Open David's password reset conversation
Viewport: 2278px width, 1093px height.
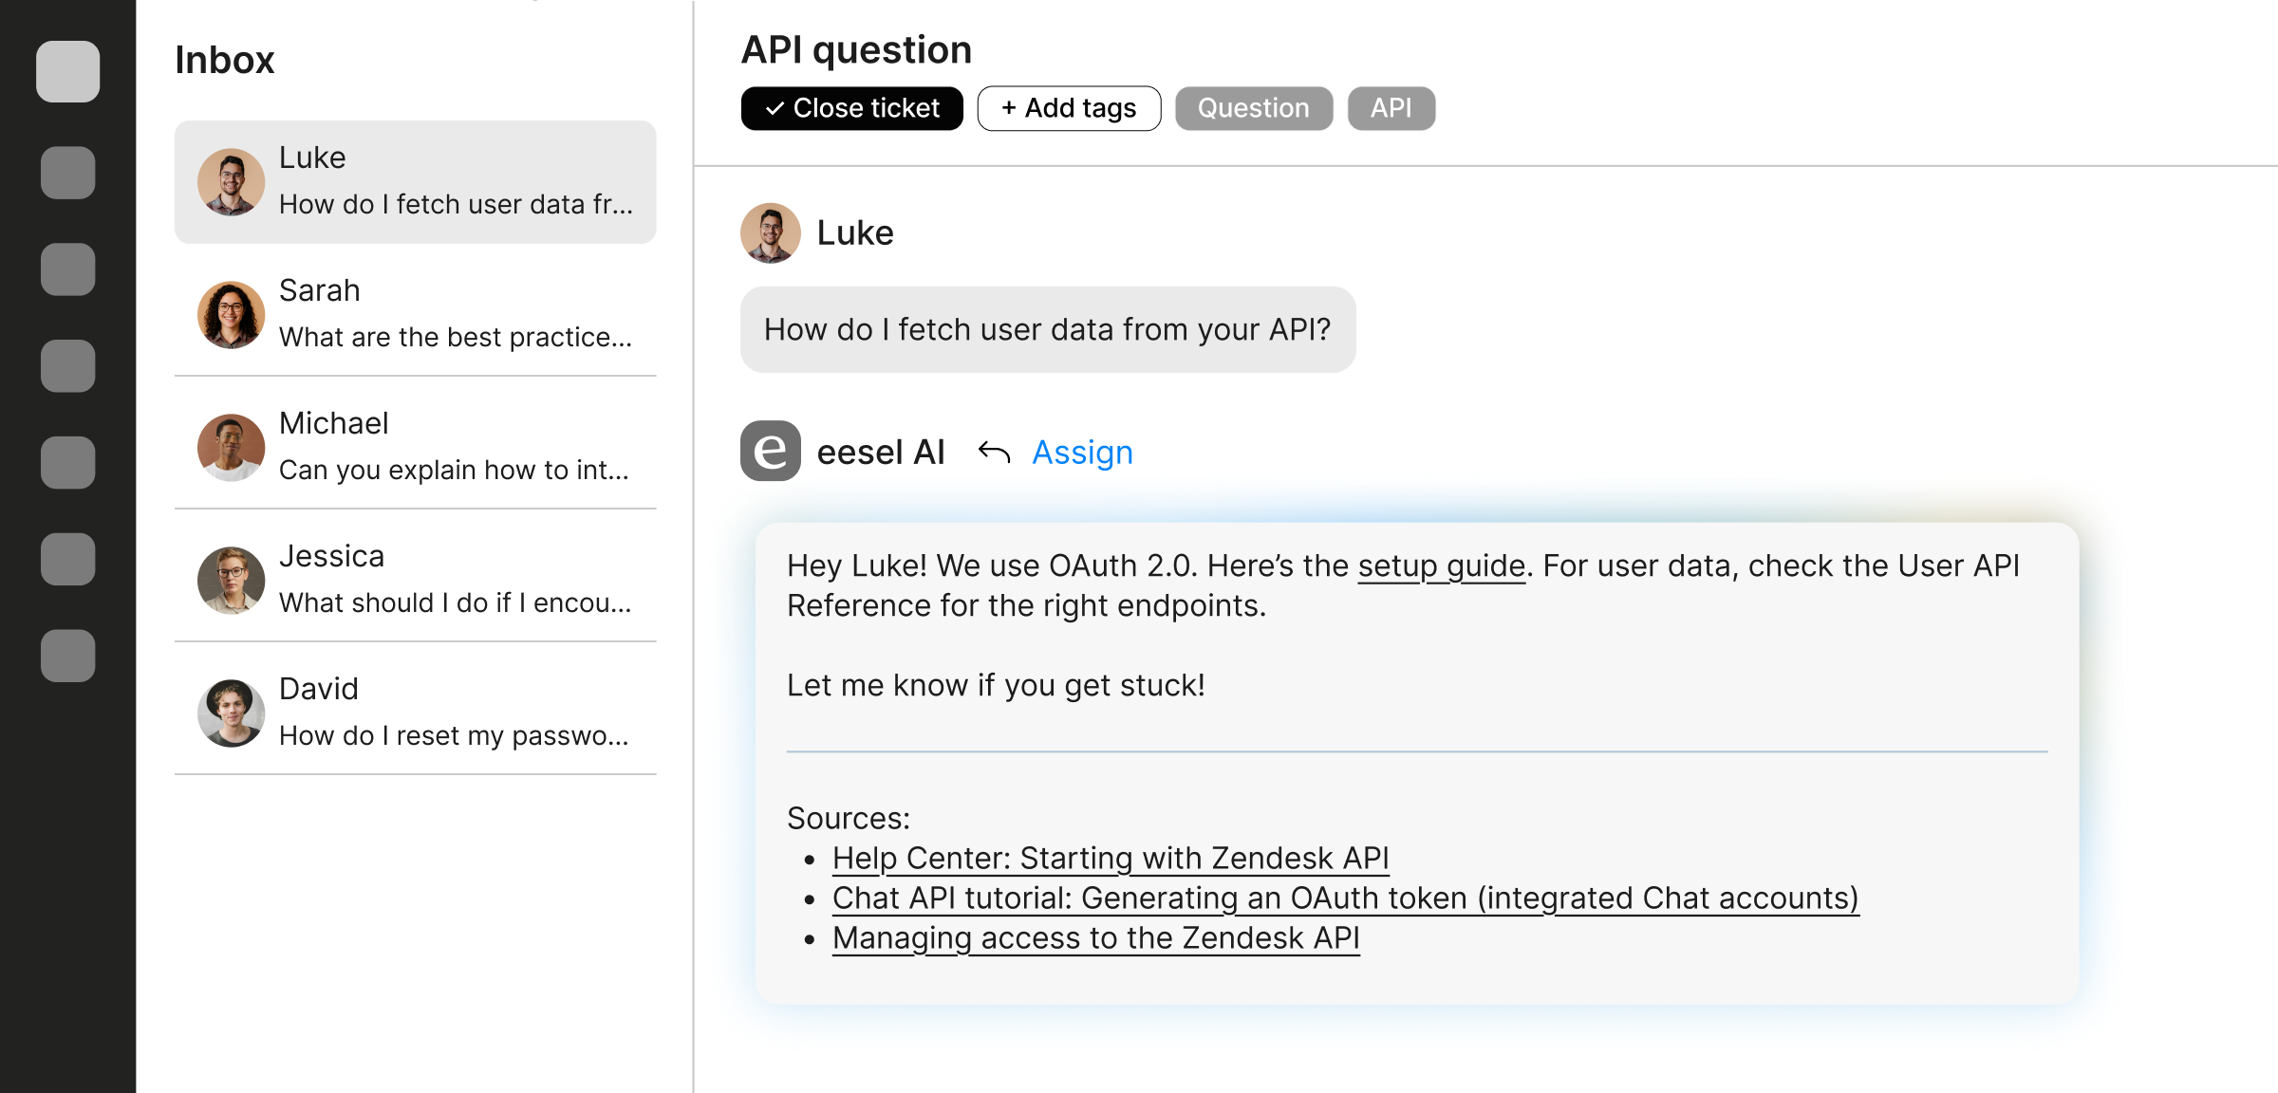click(x=455, y=713)
